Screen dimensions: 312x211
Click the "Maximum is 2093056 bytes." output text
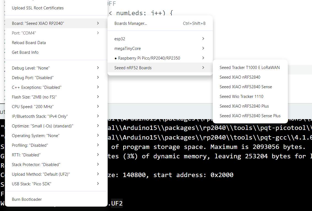pos(258,147)
